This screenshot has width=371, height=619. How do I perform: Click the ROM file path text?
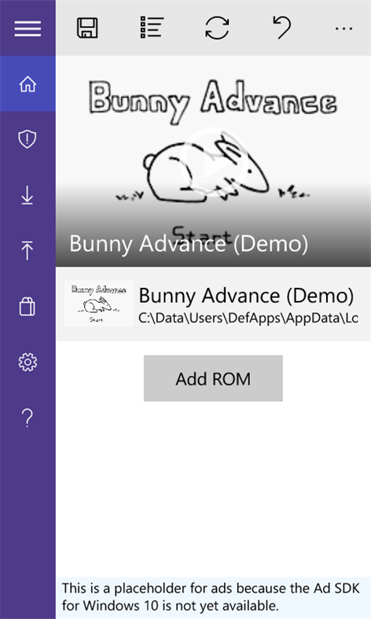coord(248,319)
